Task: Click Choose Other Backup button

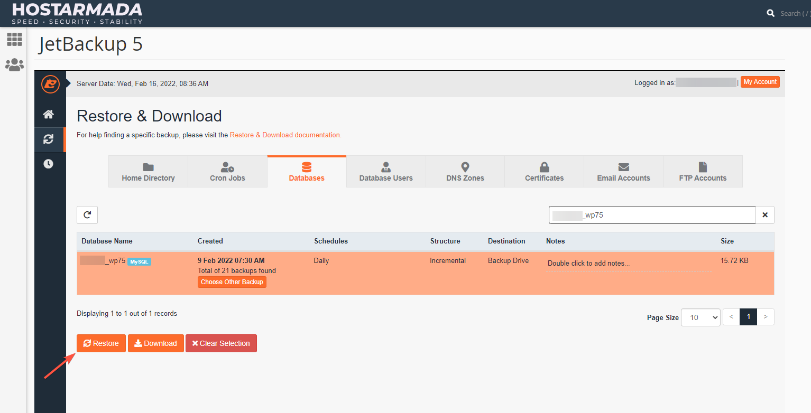Action: click(232, 282)
